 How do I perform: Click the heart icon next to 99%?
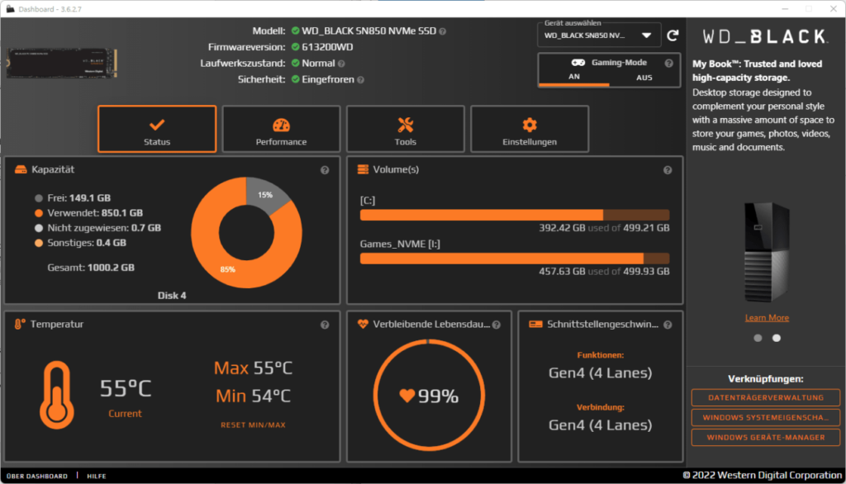[x=406, y=396]
